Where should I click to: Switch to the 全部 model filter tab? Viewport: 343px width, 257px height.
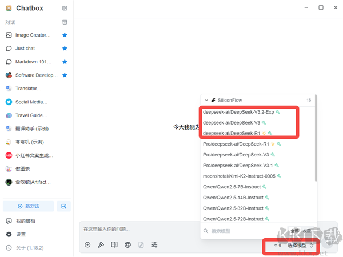tap(294, 231)
